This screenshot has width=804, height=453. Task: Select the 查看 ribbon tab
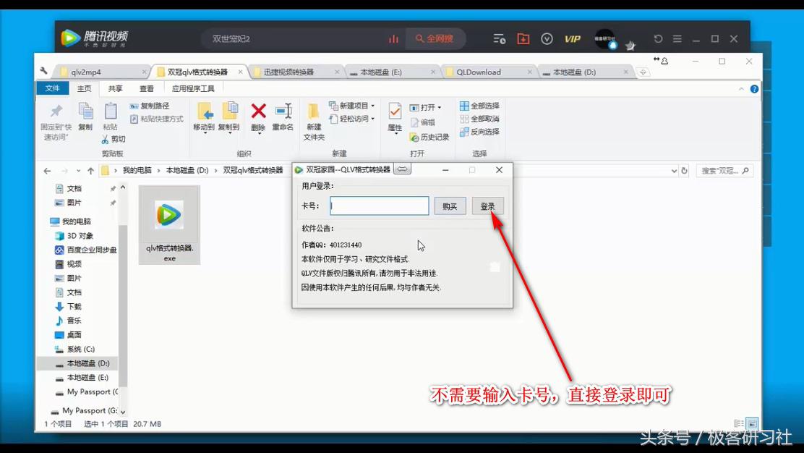pos(147,89)
